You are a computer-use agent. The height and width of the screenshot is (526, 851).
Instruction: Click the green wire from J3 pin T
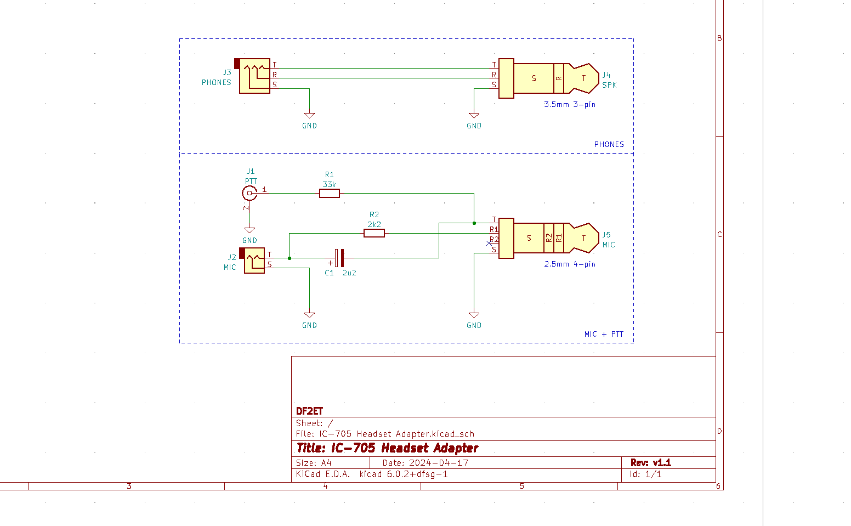[x=384, y=69]
